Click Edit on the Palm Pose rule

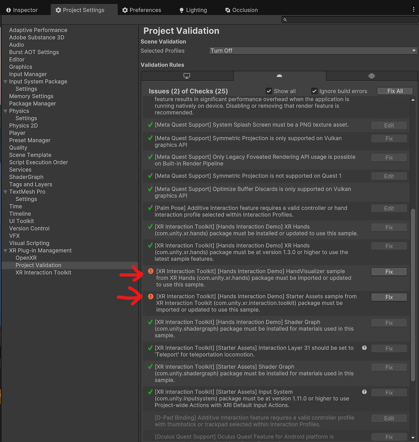pos(389,208)
